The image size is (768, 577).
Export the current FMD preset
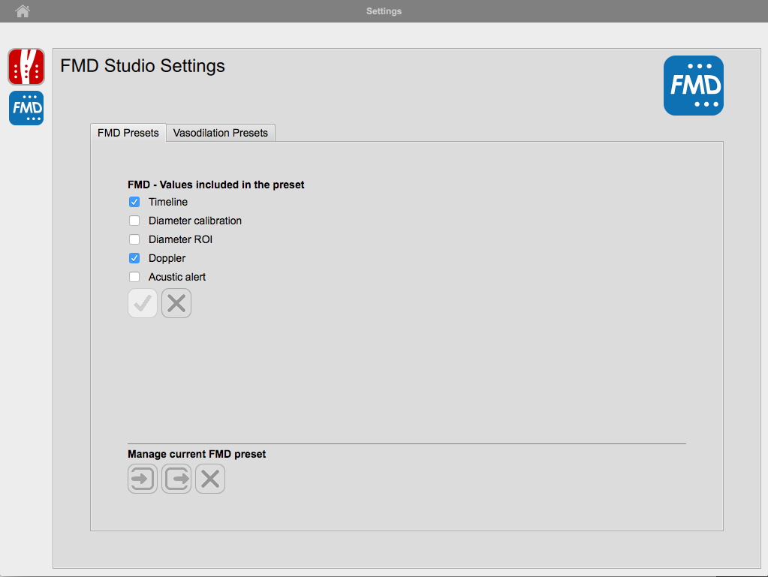tap(176, 479)
